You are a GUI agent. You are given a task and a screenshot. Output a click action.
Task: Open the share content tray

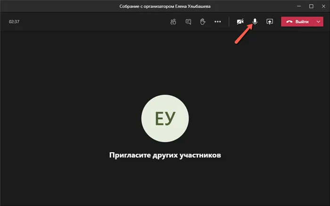270,22
